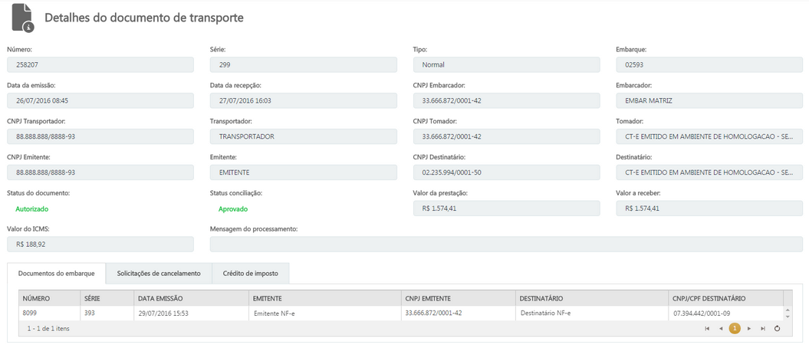Switch to Crédito de imposto tab
The image size is (809, 348).
click(x=250, y=273)
